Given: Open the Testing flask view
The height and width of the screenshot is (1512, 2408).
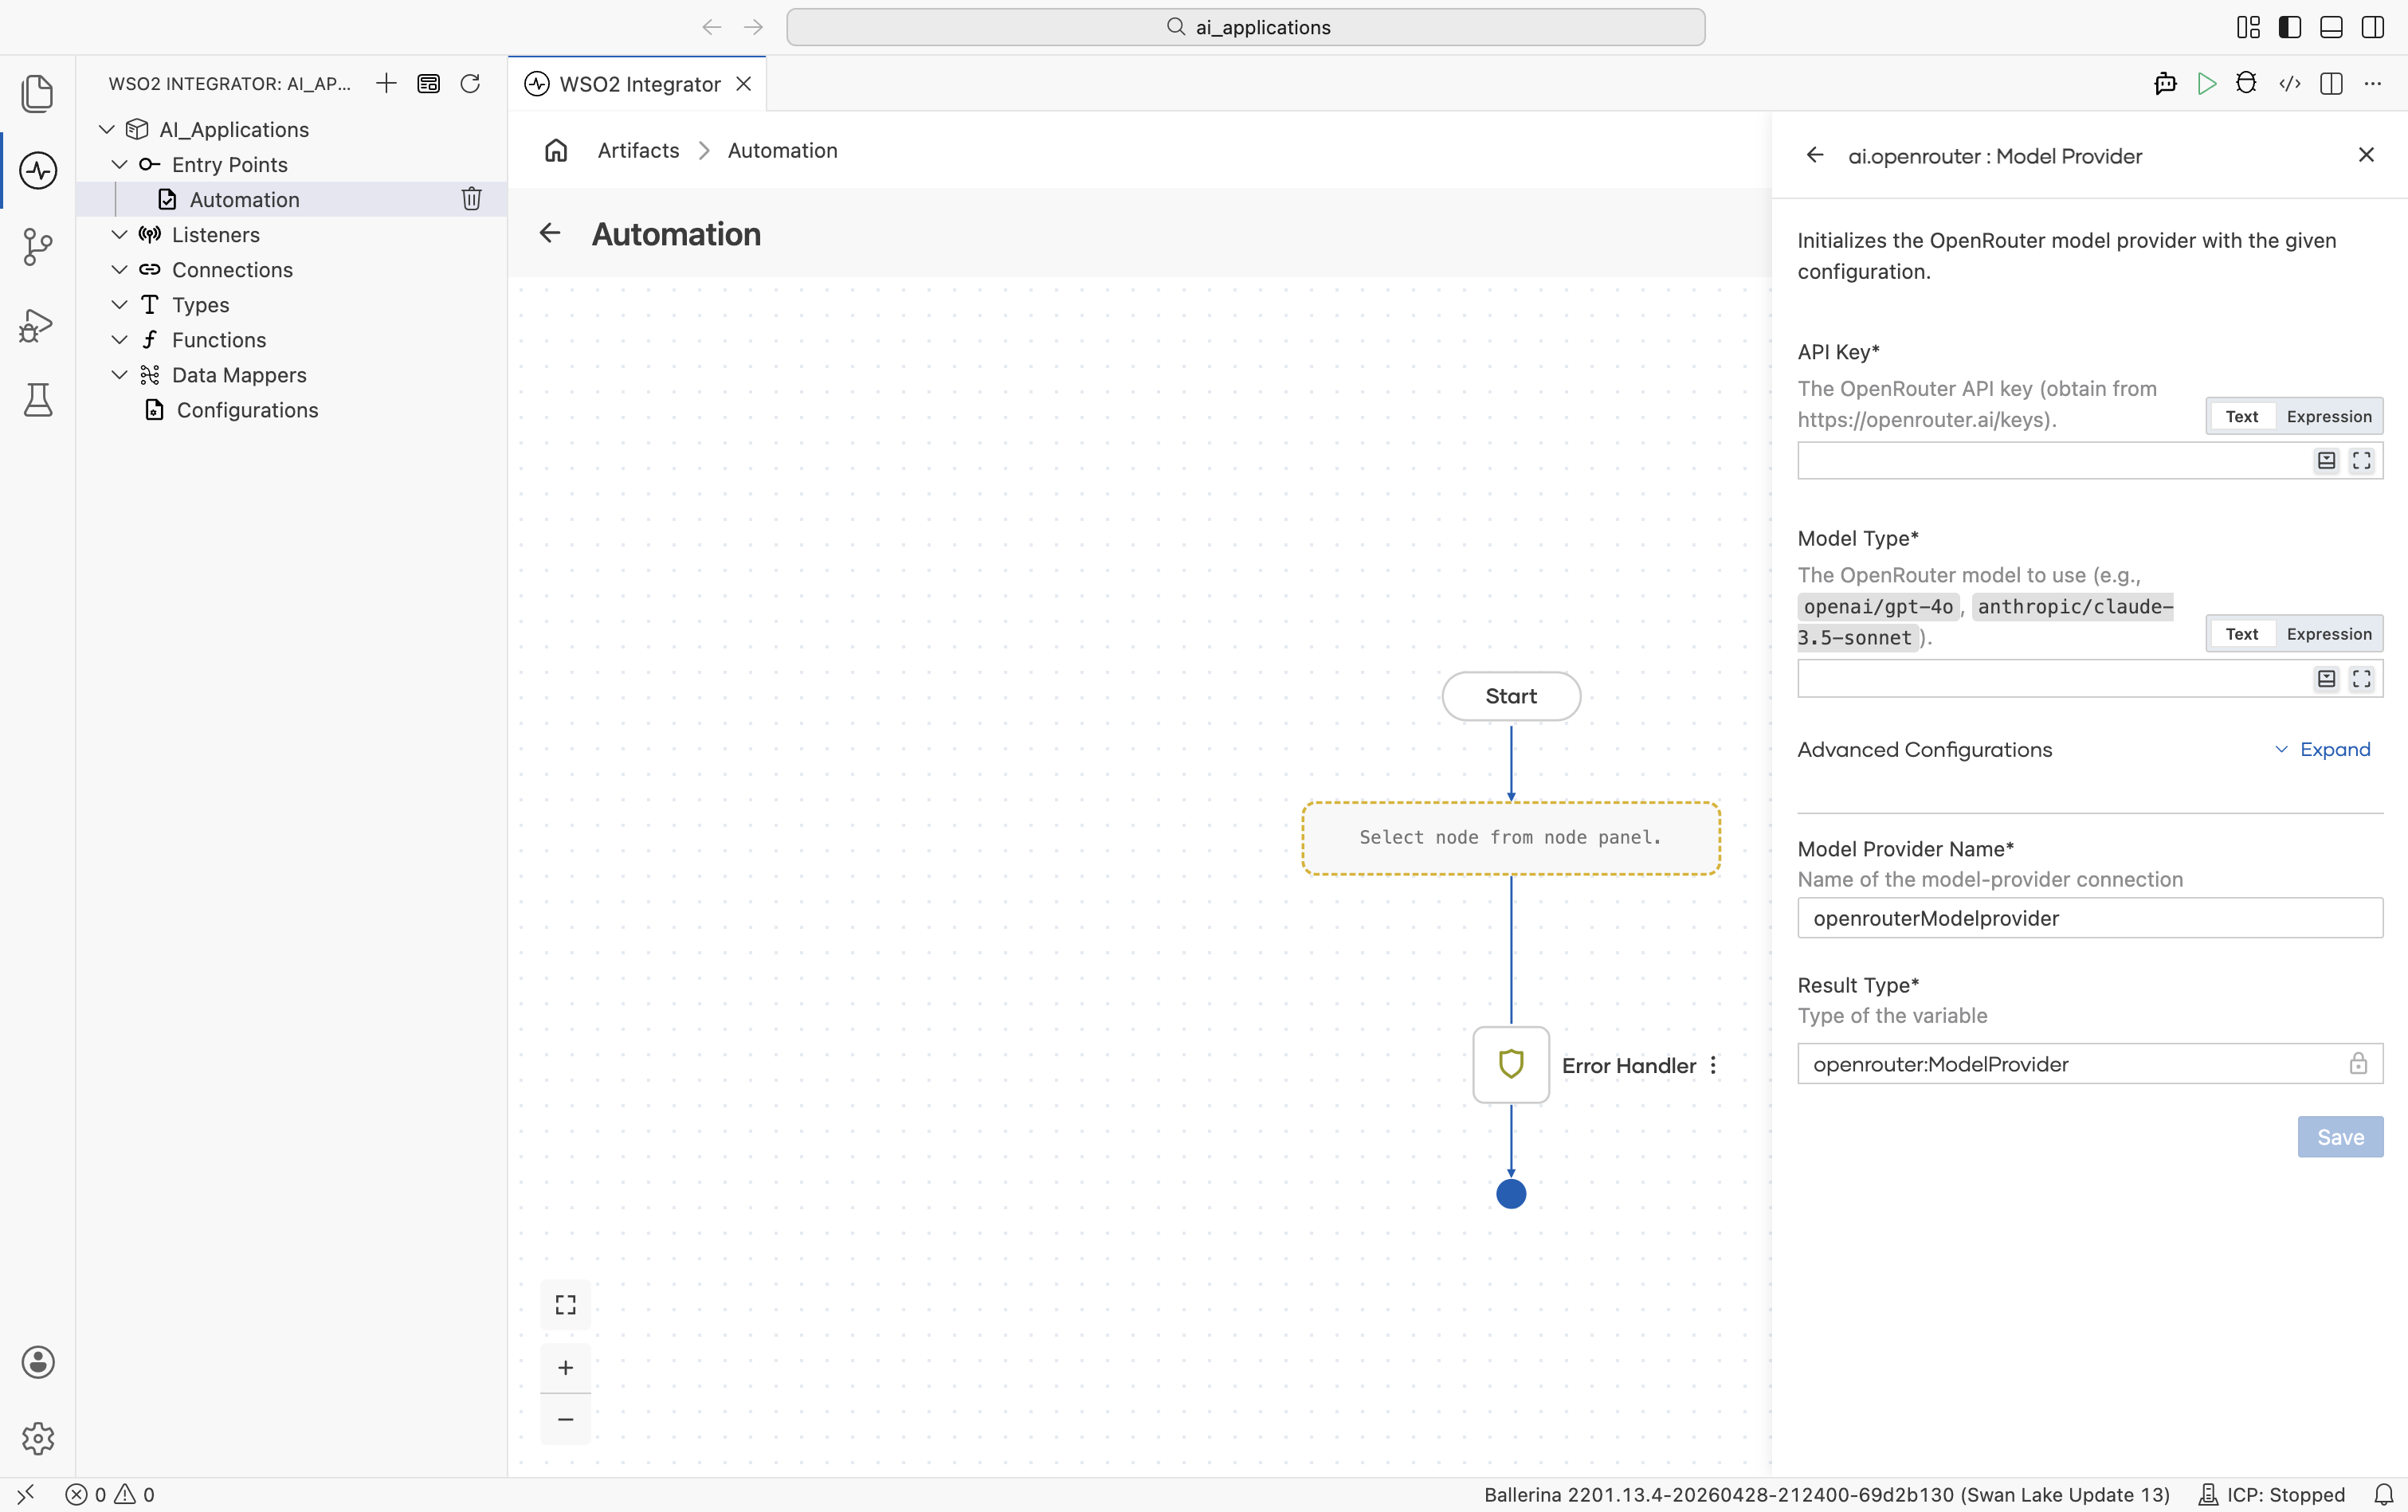Looking at the screenshot, I should 38,400.
